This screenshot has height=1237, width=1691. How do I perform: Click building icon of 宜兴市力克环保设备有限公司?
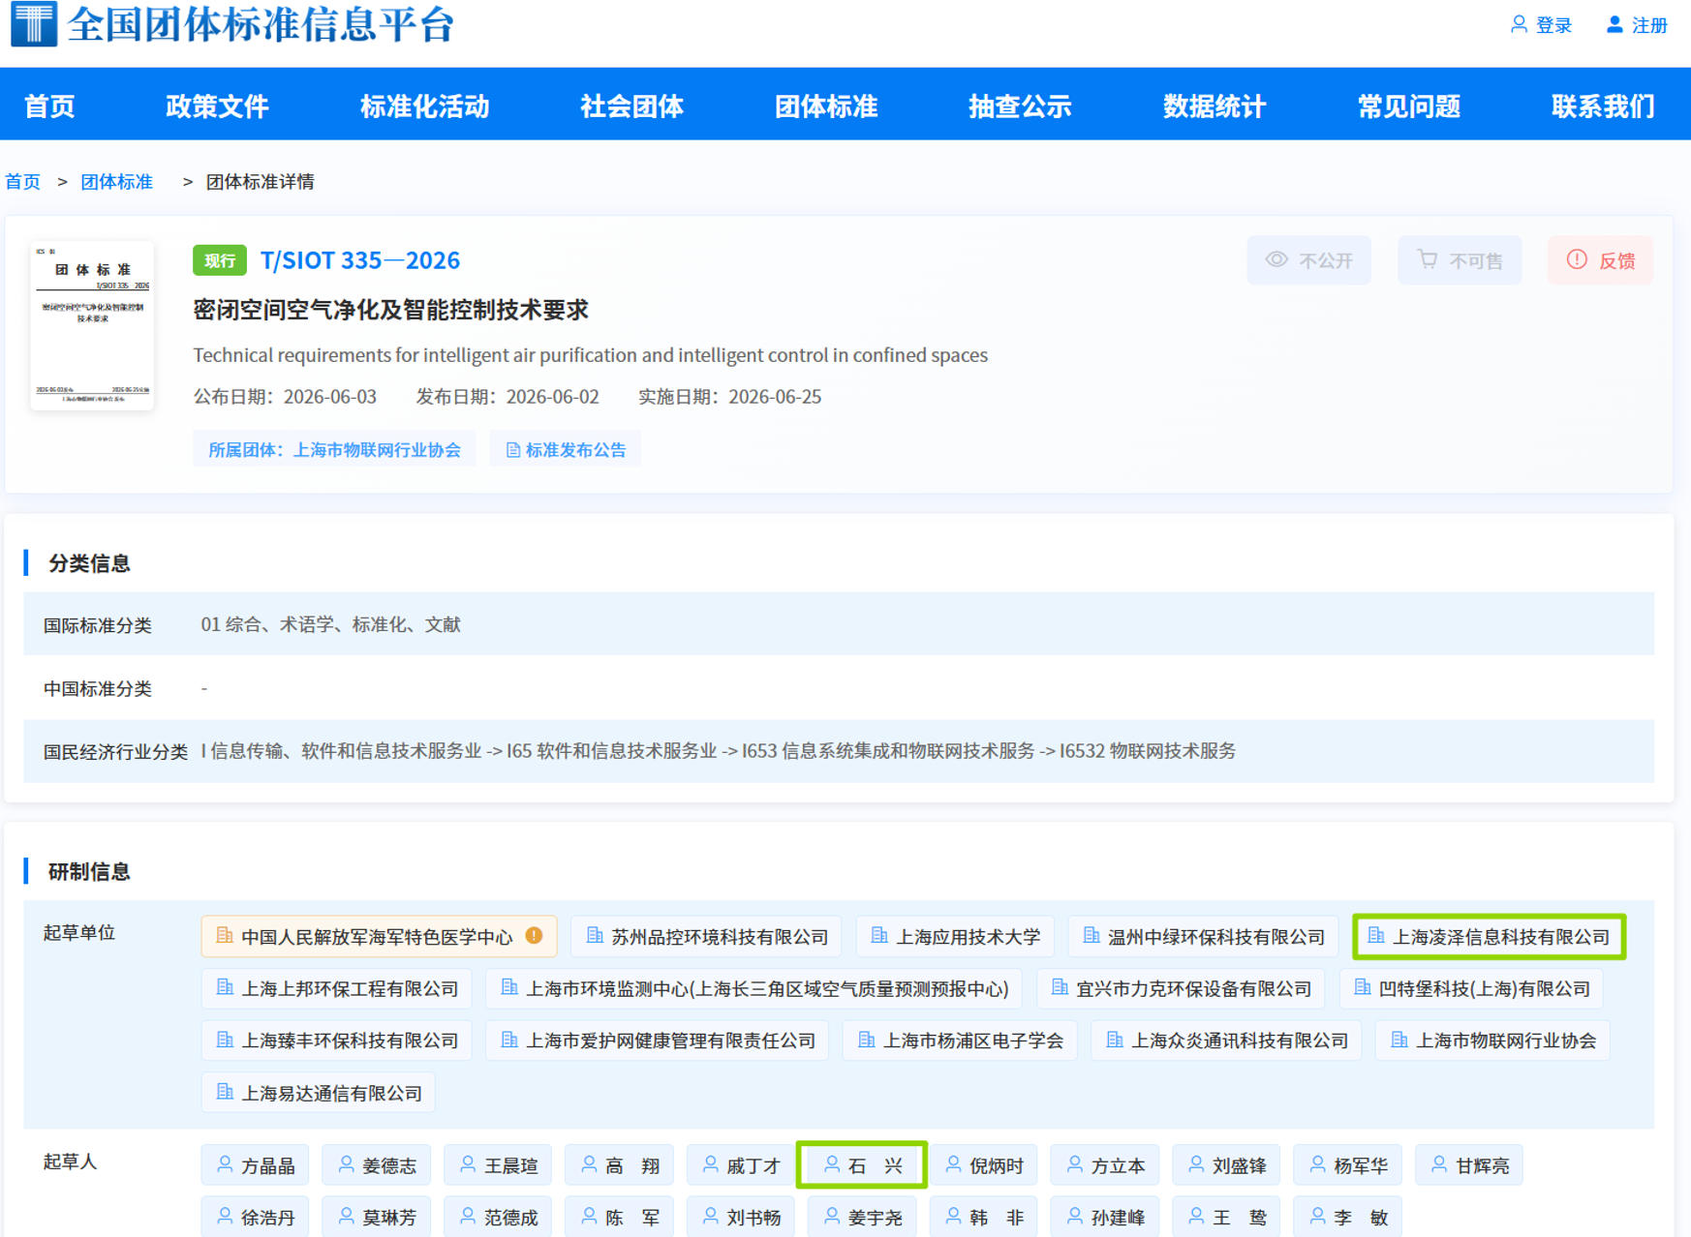coord(1060,988)
